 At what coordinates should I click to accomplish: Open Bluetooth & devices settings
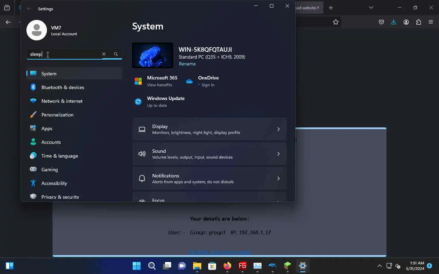click(x=74, y=87)
